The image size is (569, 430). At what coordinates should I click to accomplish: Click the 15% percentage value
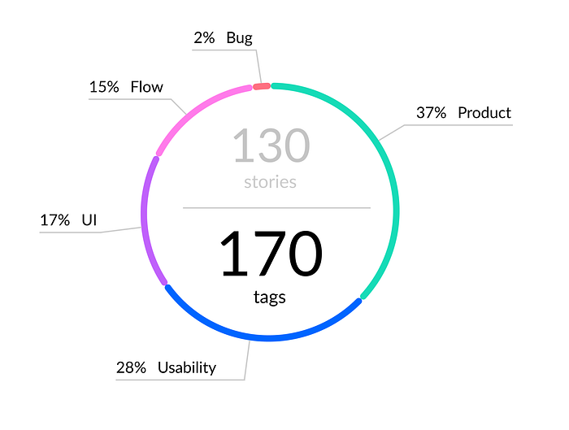104,87
